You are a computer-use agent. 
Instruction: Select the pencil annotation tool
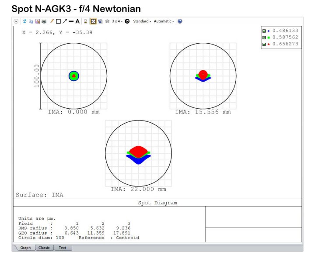click(52, 21)
